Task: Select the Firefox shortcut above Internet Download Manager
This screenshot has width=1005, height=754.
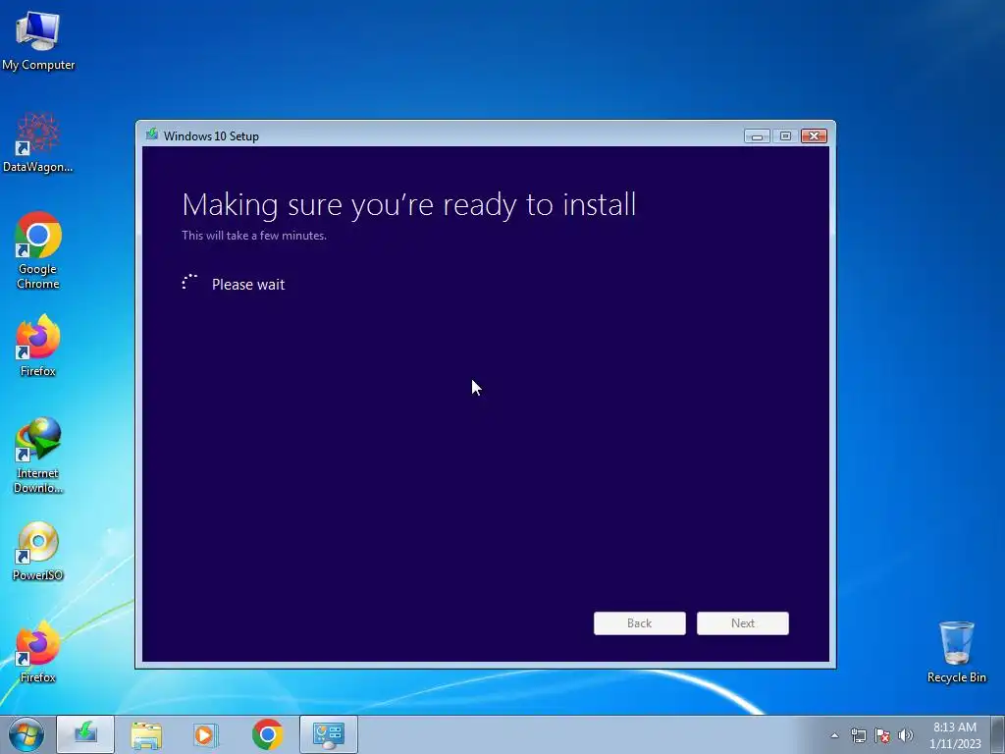Action: pos(38,346)
